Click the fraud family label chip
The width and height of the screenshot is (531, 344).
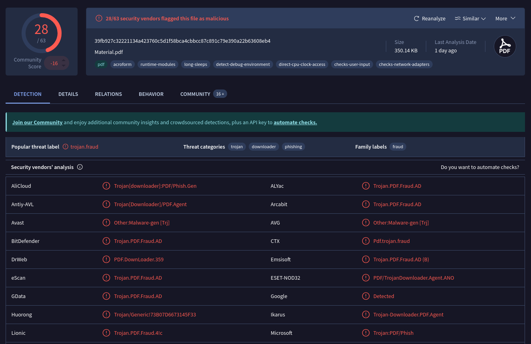point(398,147)
